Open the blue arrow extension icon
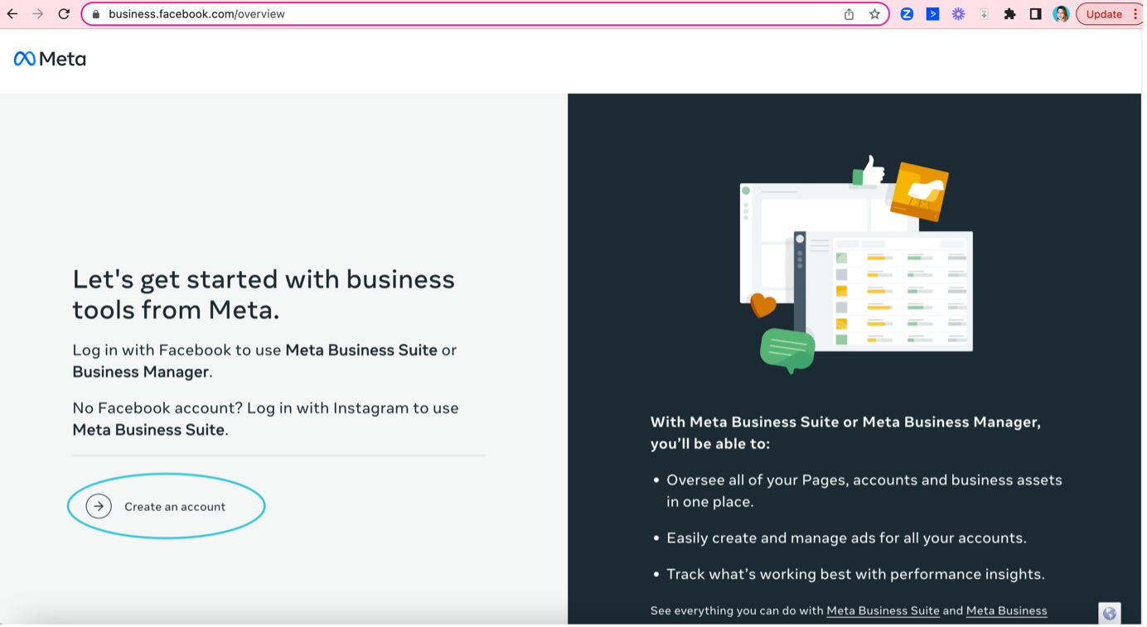The width and height of the screenshot is (1147, 627). [932, 14]
